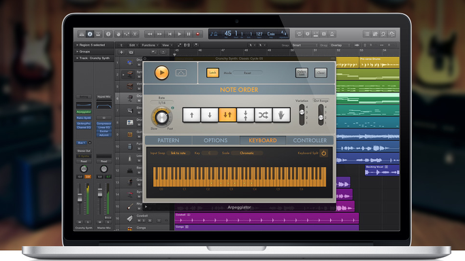465x261 pixels.
Task: Open Smart Controls knob button
Action: (118, 34)
